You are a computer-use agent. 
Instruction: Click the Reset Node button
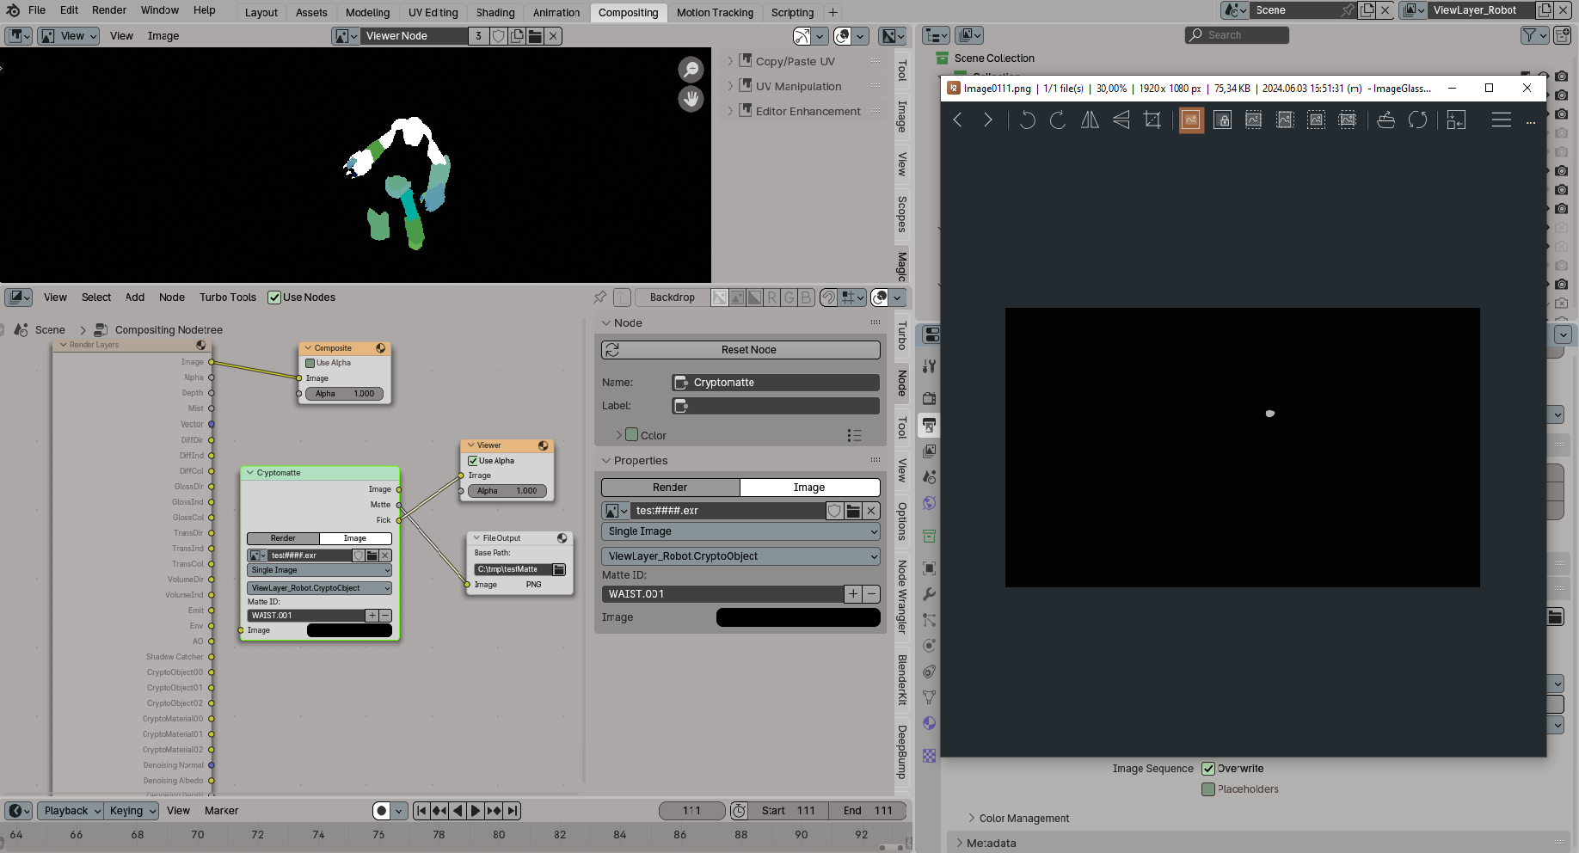pos(740,350)
